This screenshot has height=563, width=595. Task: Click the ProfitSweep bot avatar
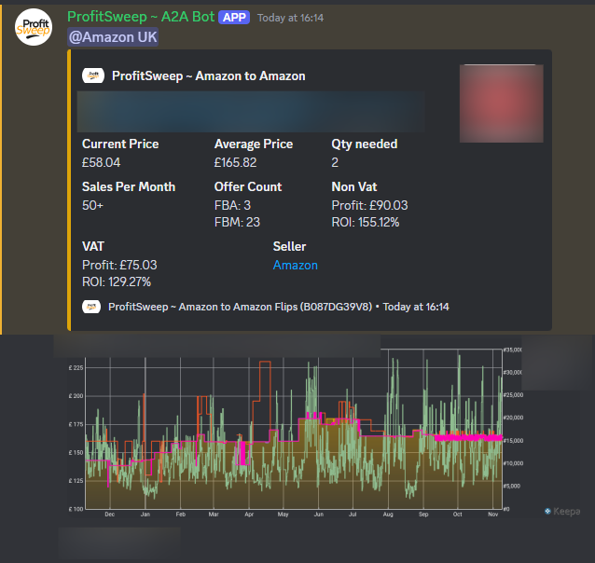pyautogui.click(x=34, y=27)
